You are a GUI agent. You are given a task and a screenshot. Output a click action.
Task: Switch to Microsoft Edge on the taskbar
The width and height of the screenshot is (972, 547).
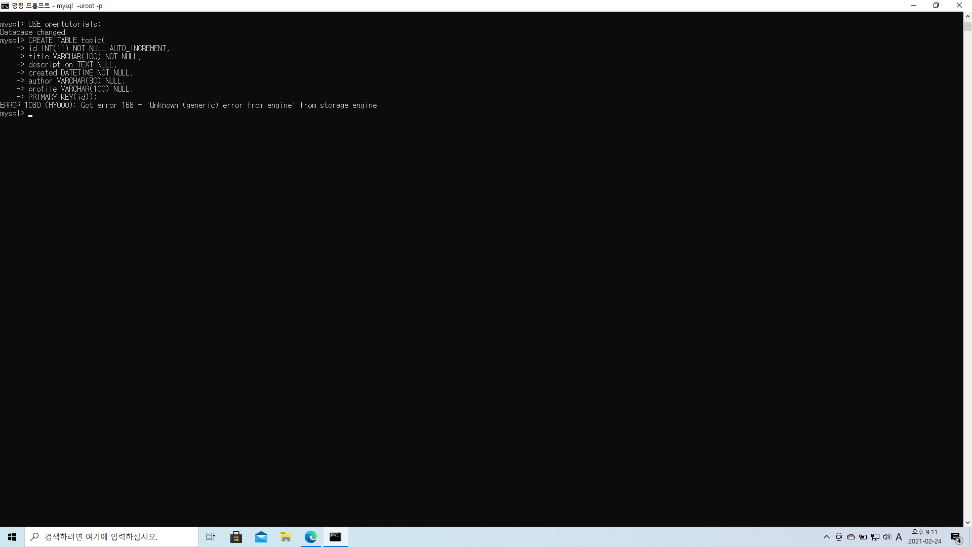pos(310,537)
